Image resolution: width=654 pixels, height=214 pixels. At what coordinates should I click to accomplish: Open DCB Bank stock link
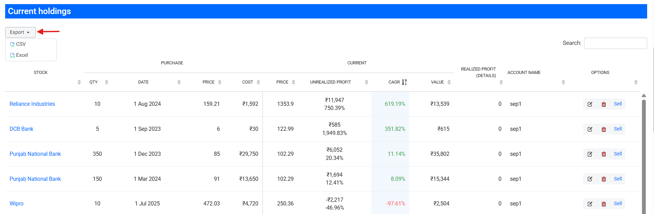(x=21, y=129)
